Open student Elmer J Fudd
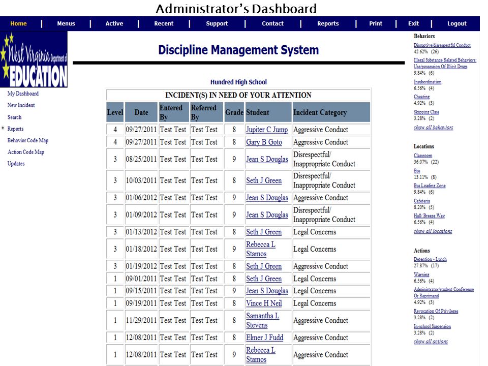The height and width of the screenshot is (366, 488). point(264,338)
